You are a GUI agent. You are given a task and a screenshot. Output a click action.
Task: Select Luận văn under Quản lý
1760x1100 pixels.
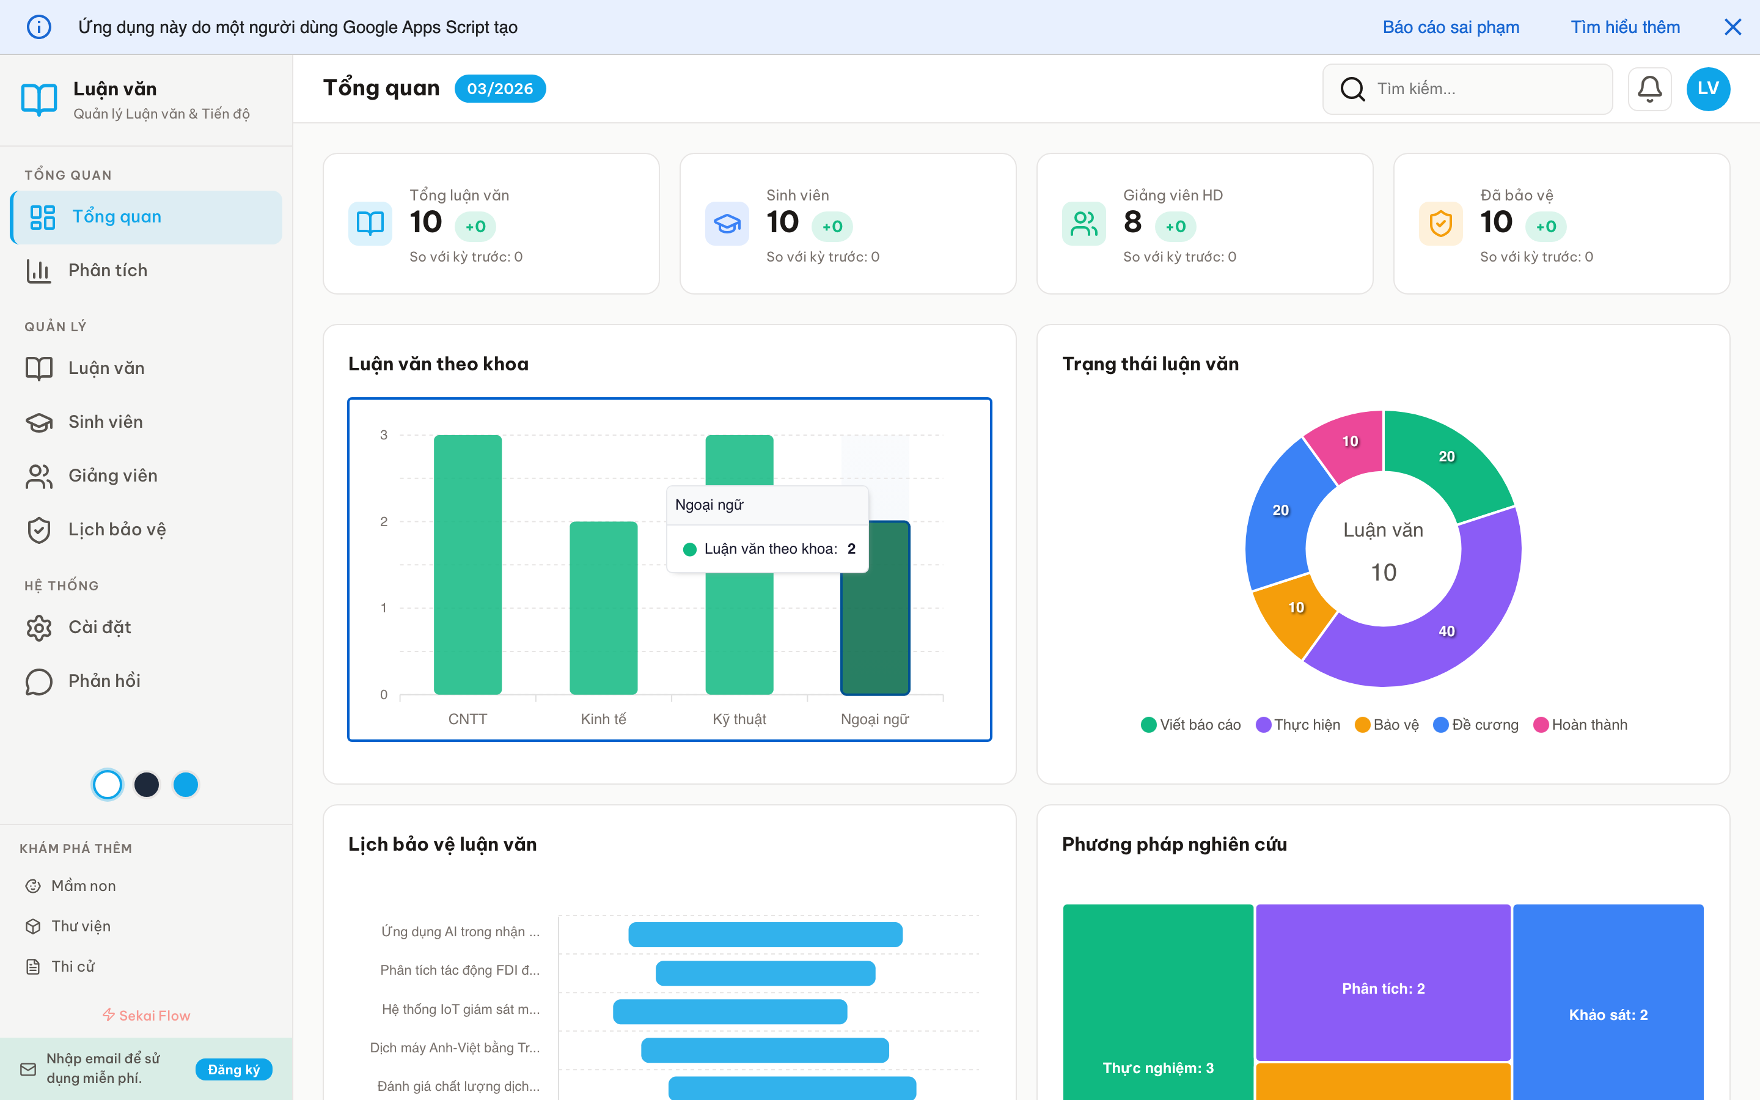point(106,368)
